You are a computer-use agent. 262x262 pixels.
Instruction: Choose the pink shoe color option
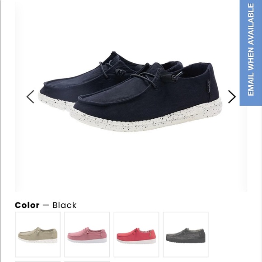[87, 234]
